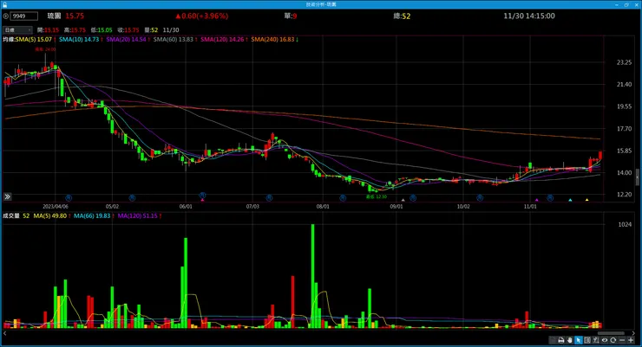Click the SMA(120) 14.26 indicator label

(x=222, y=39)
